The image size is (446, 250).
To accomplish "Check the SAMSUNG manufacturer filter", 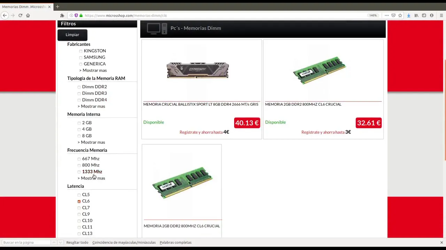I will 81,58.
